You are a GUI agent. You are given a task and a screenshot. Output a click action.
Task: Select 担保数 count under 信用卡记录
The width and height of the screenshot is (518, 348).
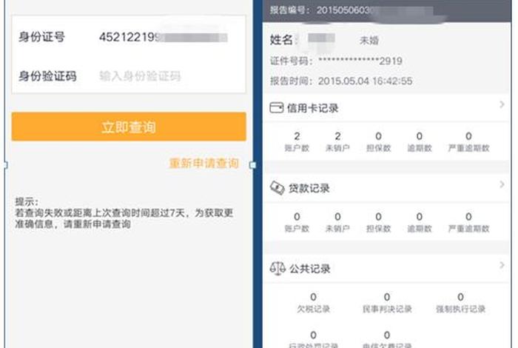[x=378, y=141]
